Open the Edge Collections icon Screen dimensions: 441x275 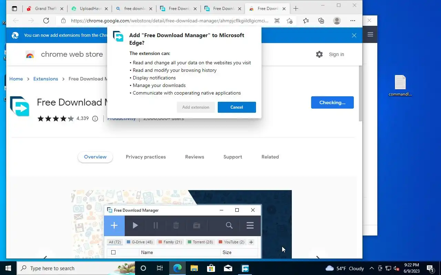point(321,21)
